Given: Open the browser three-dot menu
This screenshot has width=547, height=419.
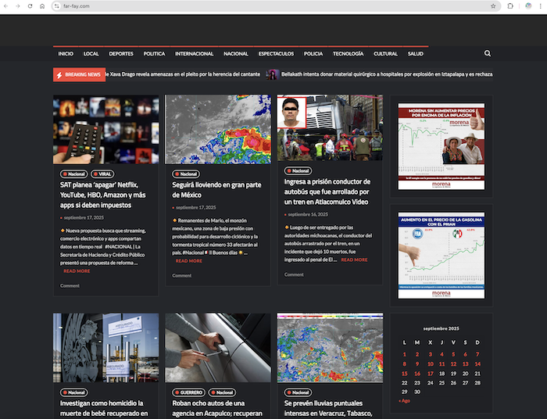Looking at the screenshot, I should 540,5.
